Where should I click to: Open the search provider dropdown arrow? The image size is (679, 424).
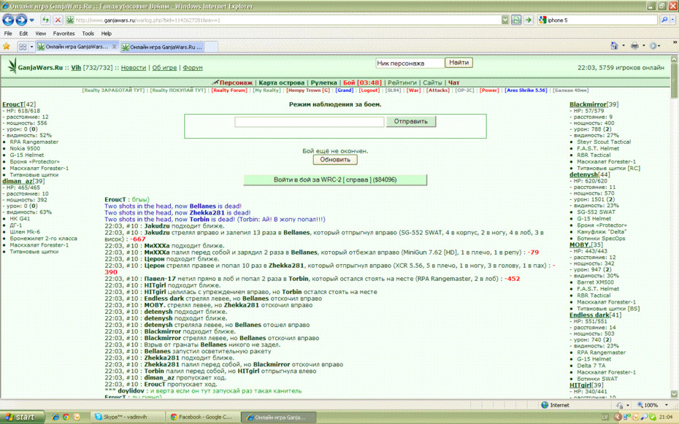coord(673,20)
